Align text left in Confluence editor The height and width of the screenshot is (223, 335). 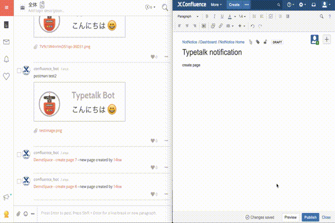pyautogui.click(x=179, y=26)
